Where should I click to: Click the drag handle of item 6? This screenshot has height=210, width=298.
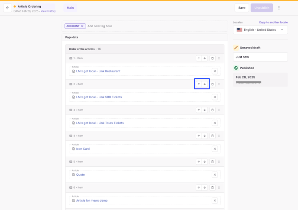[219, 187]
